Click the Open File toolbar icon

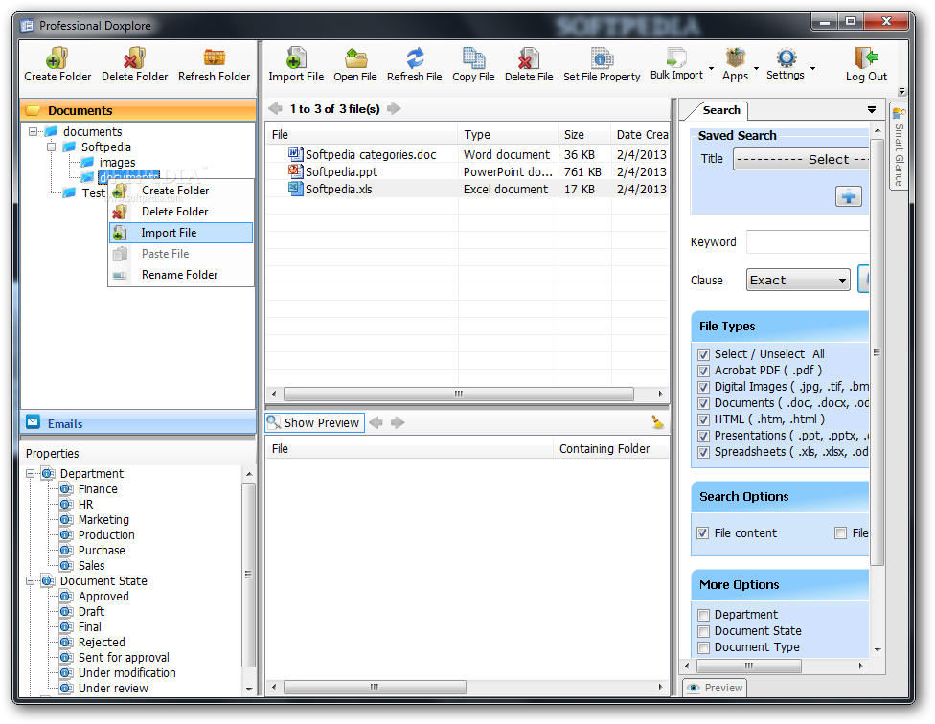[355, 58]
